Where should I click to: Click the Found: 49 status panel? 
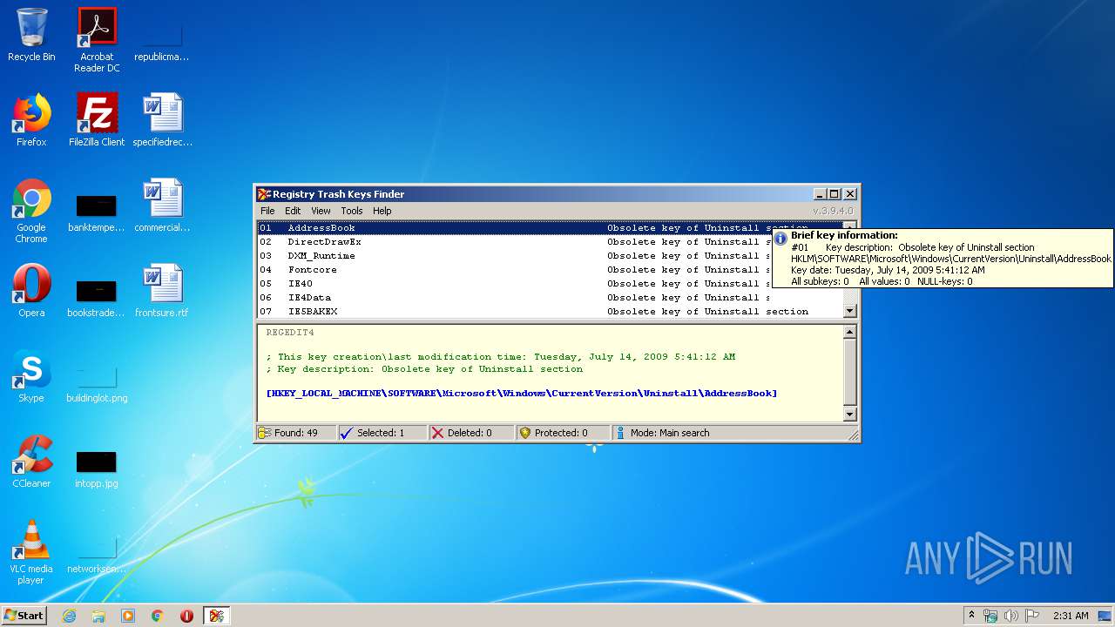(296, 433)
